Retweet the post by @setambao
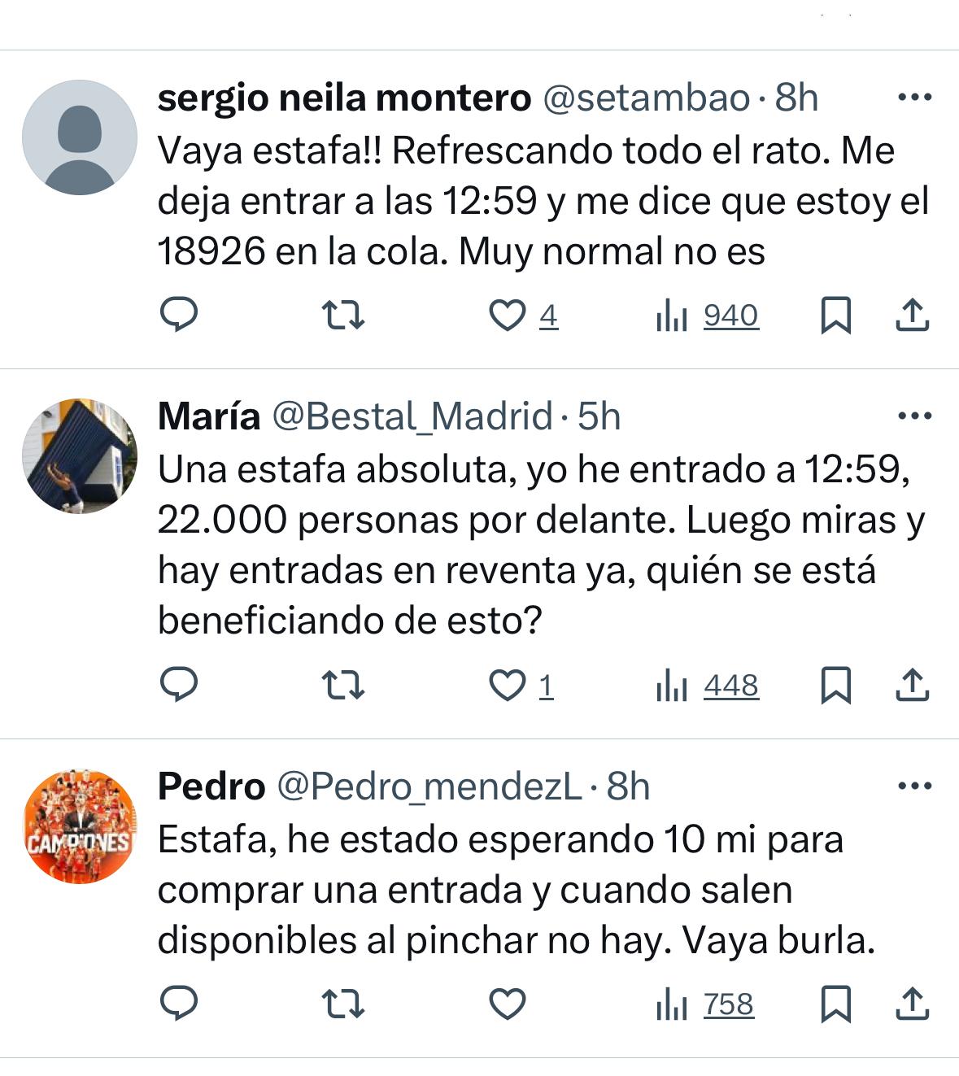Image resolution: width=959 pixels, height=1076 pixels. pos(342,316)
